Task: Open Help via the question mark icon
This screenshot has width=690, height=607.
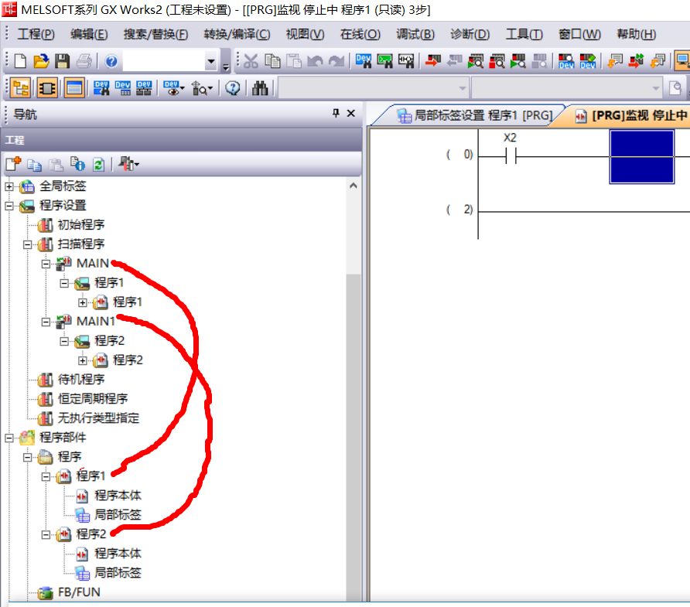Action: [x=111, y=61]
